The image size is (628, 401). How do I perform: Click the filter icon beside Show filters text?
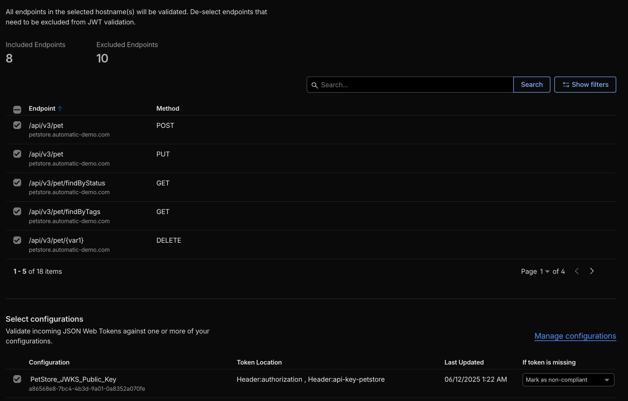566,85
